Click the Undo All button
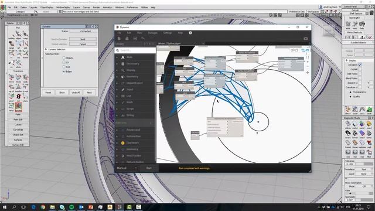 click(x=76, y=93)
